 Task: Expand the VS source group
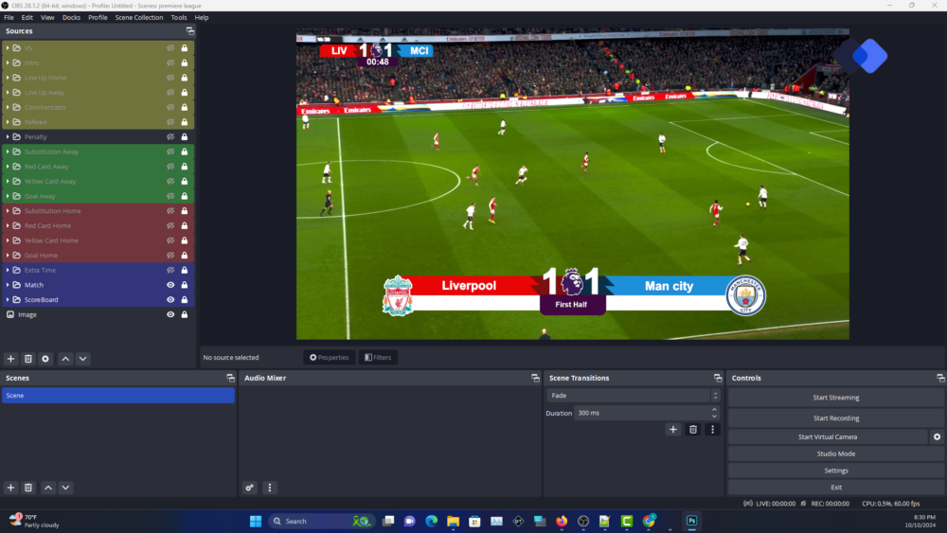coord(8,47)
